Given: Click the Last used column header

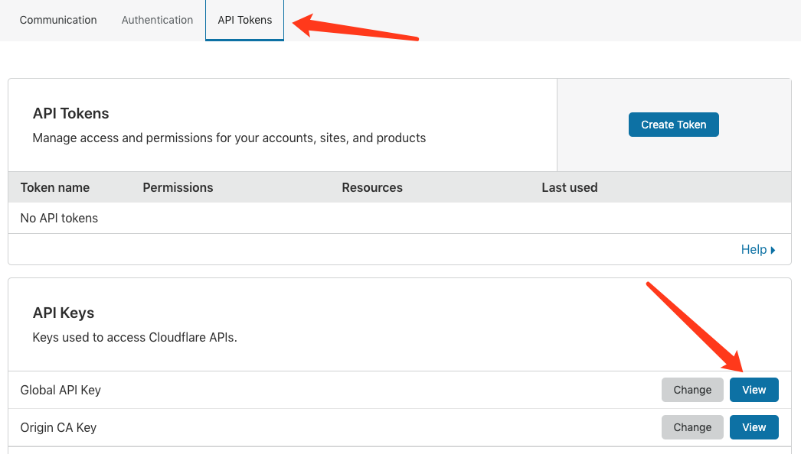Looking at the screenshot, I should (x=569, y=187).
